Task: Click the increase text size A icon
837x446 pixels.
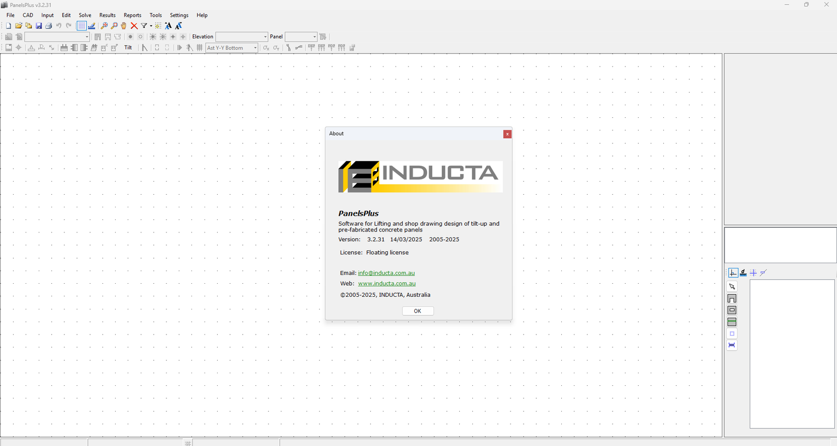Action: point(168,26)
